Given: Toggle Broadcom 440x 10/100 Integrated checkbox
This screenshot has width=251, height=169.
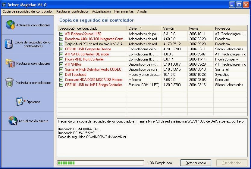Looking at the screenshot, I should (61, 39).
